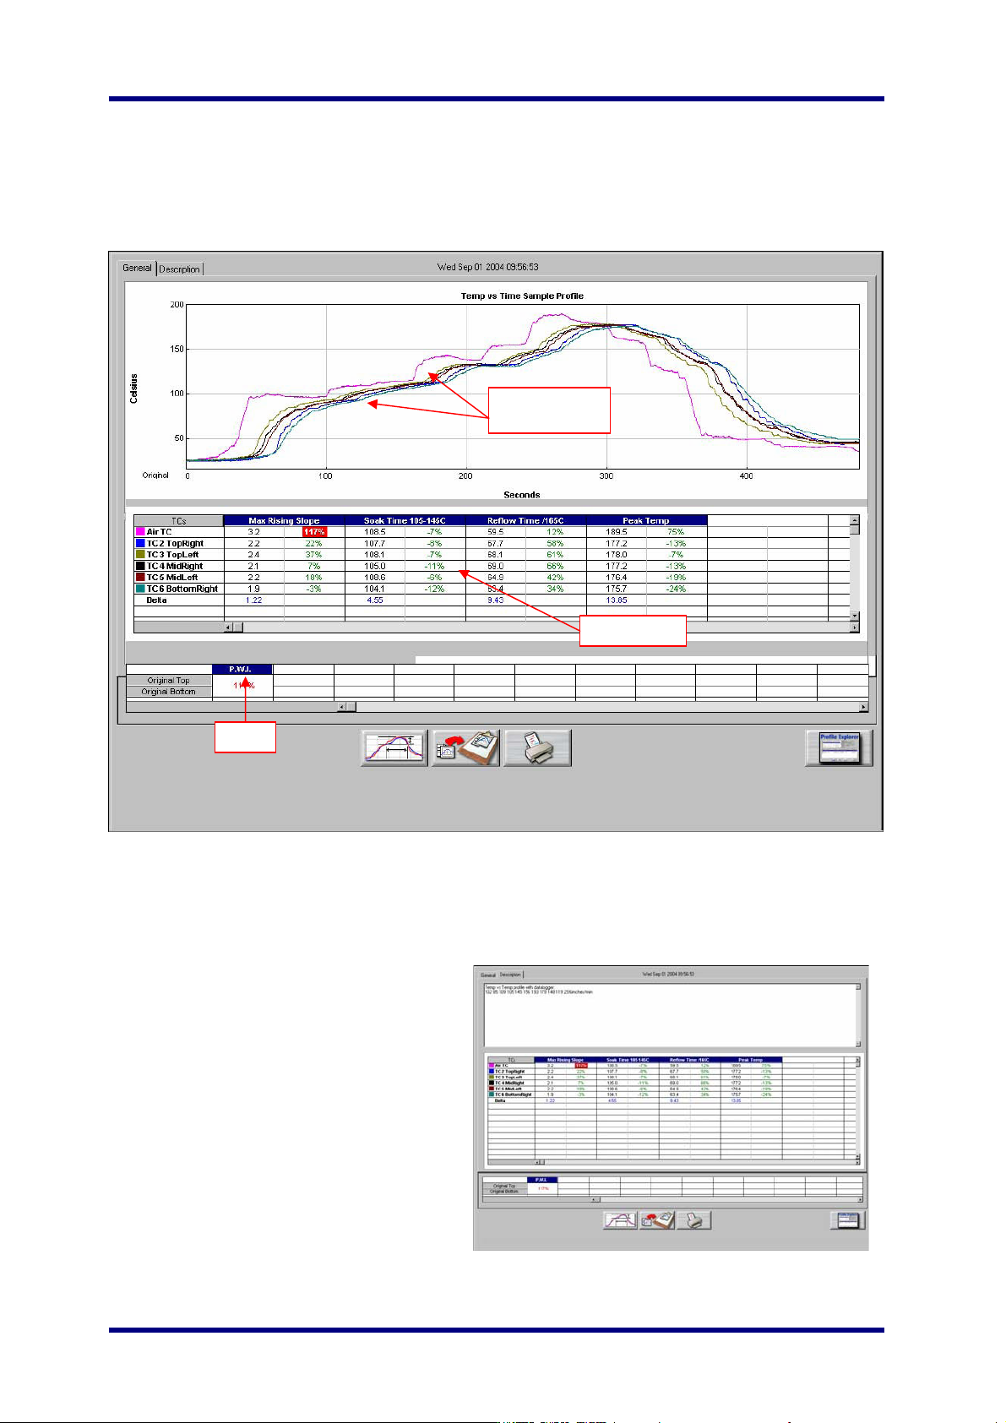Image resolution: width=1006 pixels, height=1423 pixels.
Task: Click the TC4 MidRight row label, larger window
Action: pyautogui.click(x=174, y=566)
